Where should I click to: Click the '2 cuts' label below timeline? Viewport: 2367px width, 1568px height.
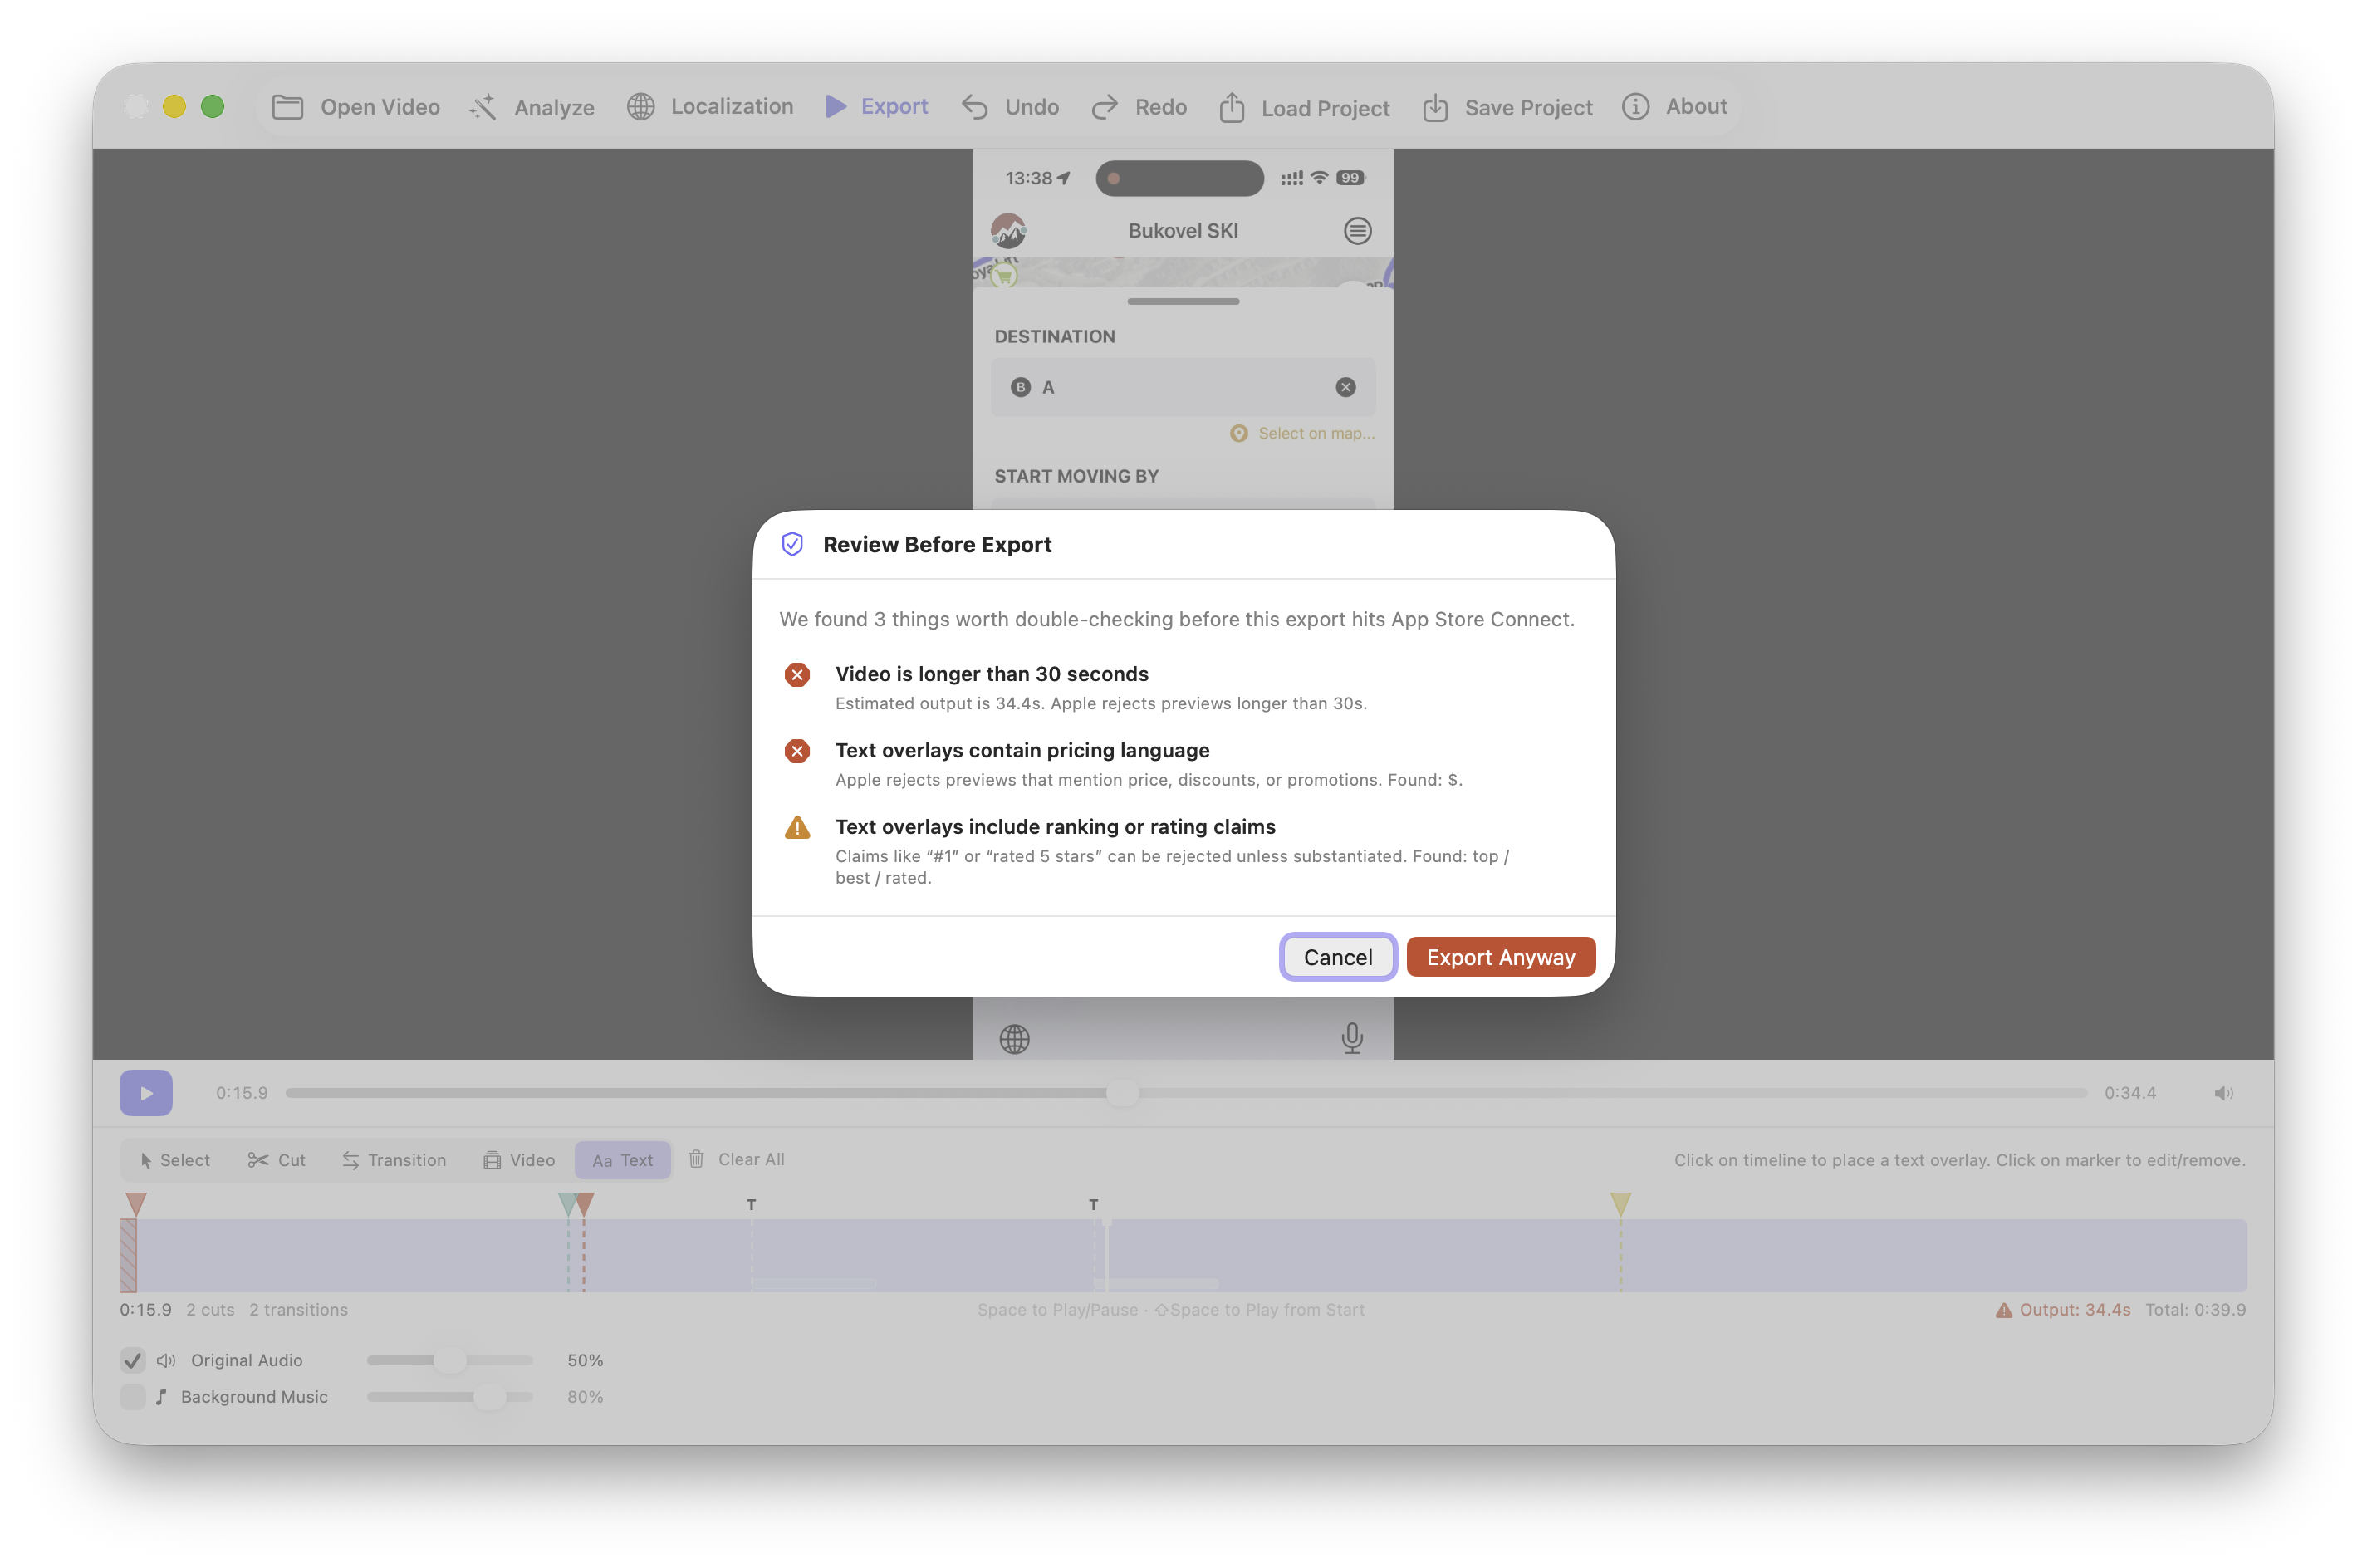210,1310
